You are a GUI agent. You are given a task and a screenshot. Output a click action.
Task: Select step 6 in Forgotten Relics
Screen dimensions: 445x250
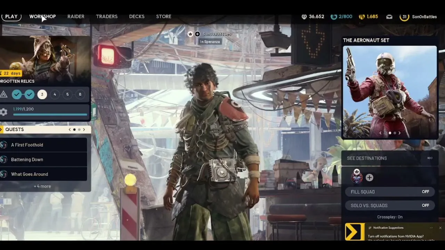click(80, 94)
